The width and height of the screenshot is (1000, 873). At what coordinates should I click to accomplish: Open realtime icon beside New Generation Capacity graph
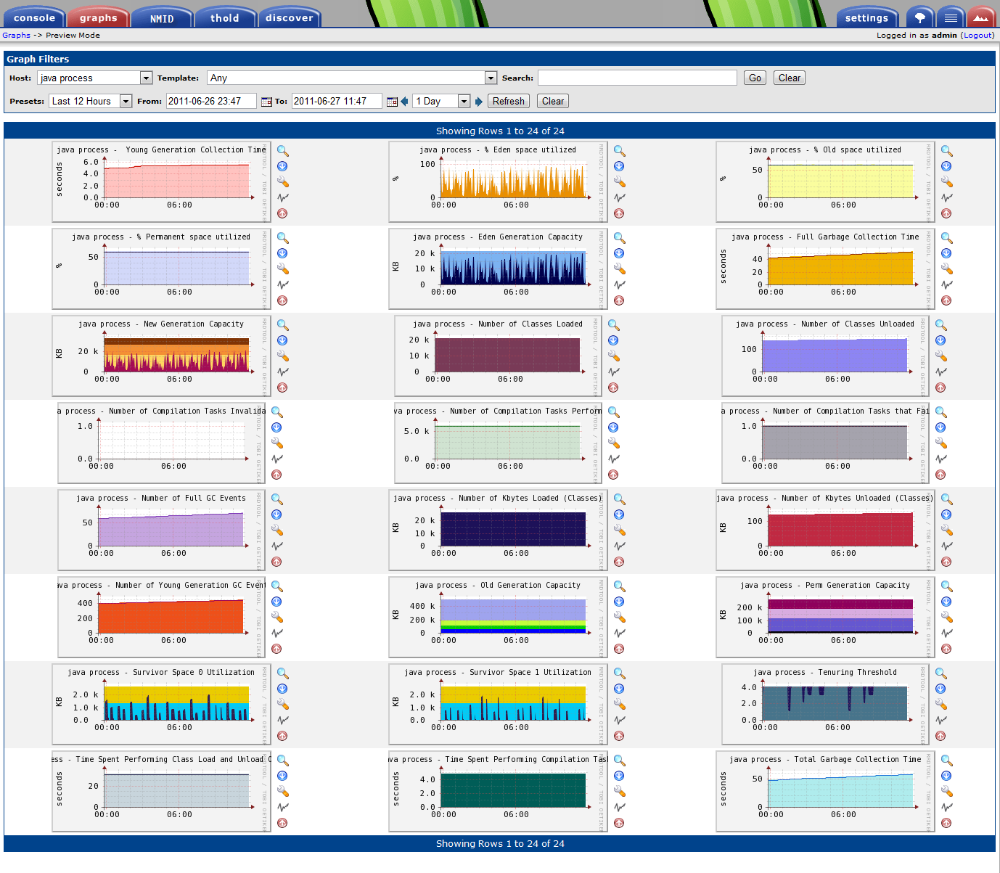coord(283,372)
